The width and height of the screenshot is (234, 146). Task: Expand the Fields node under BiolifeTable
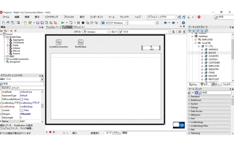point(8,45)
